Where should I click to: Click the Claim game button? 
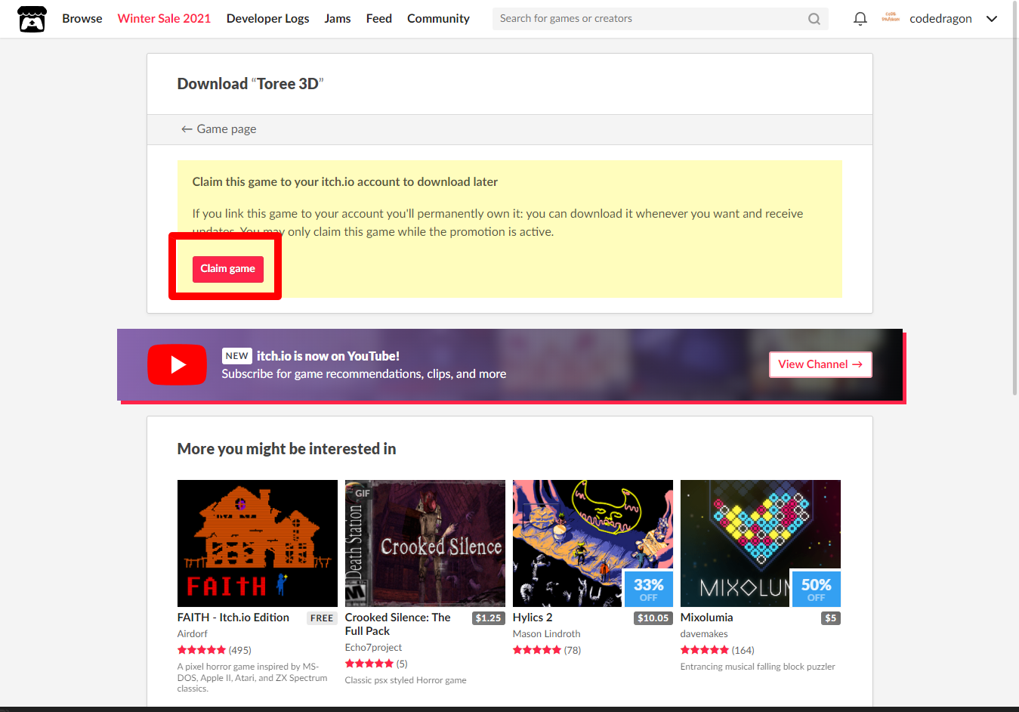(x=227, y=269)
